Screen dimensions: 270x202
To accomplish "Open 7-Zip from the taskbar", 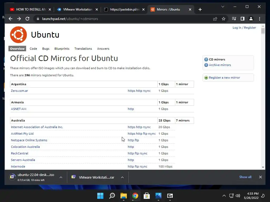I will 170,196.
